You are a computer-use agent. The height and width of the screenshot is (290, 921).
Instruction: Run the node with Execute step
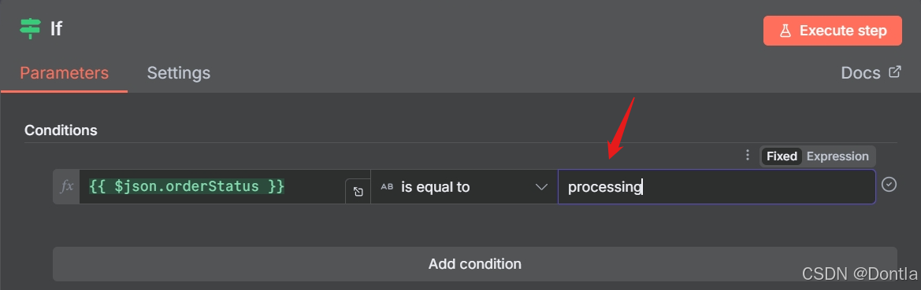click(x=832, y=31)
